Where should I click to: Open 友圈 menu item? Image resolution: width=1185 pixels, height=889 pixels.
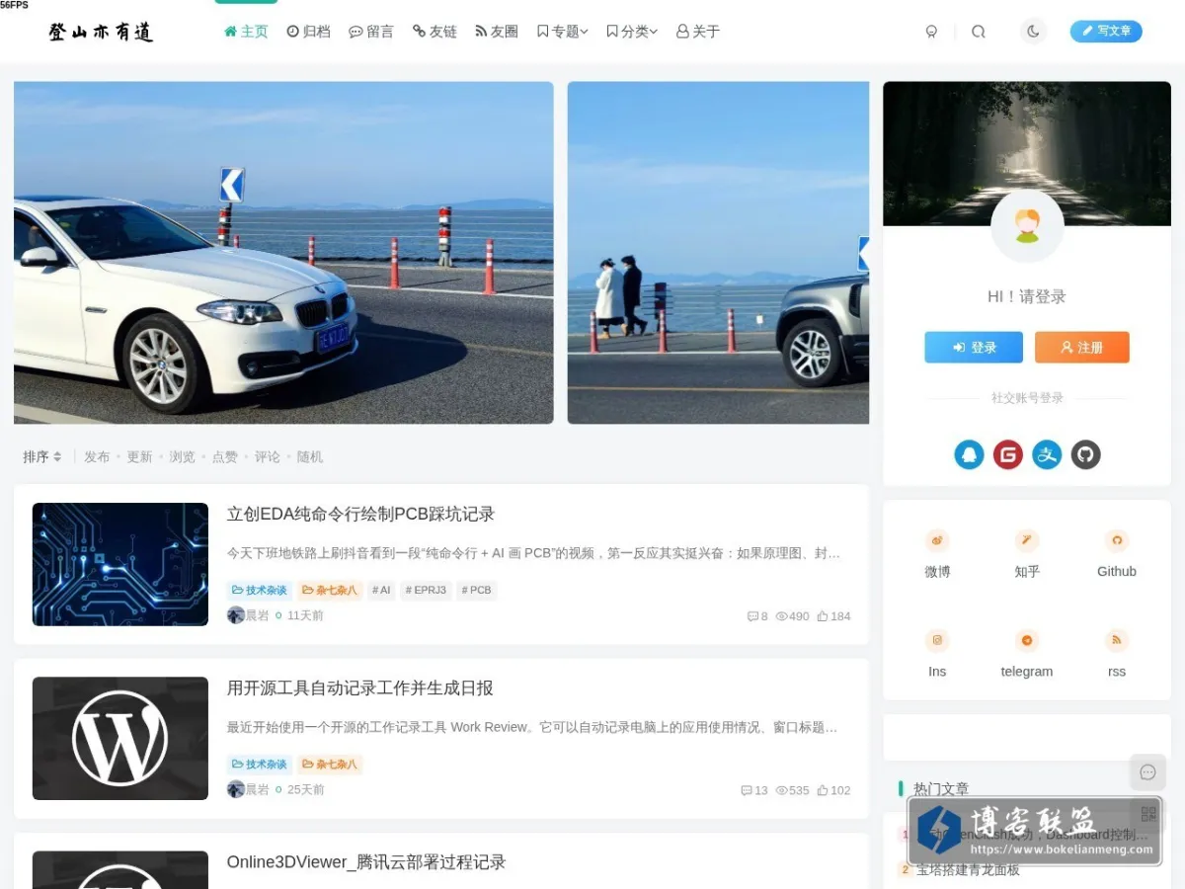[497, 32]
